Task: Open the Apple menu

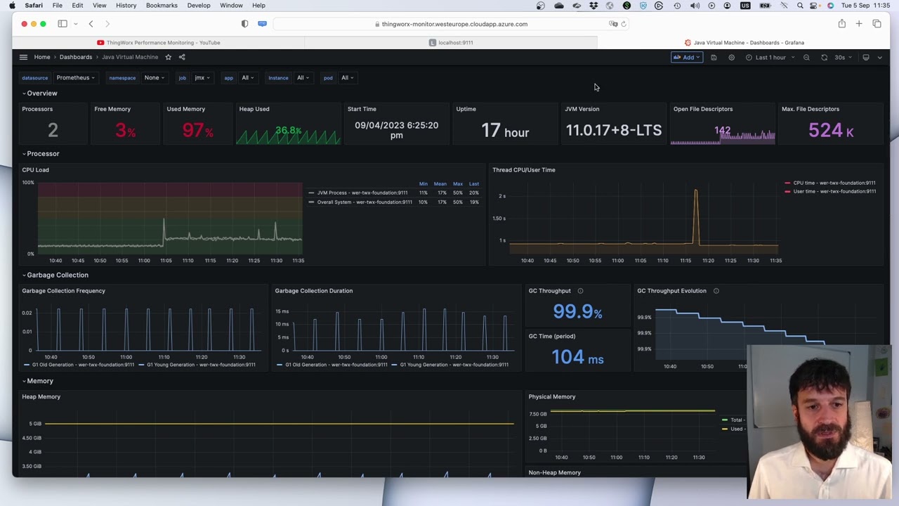Action: click(12, 6)
